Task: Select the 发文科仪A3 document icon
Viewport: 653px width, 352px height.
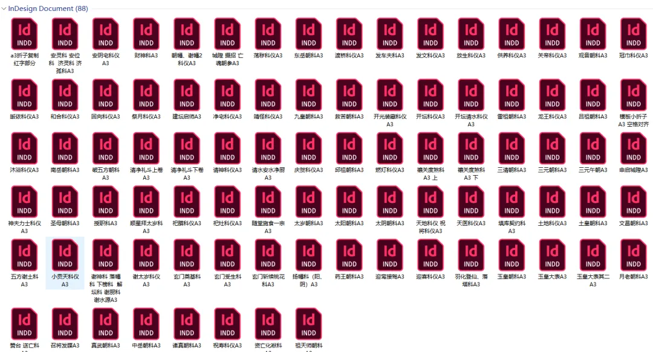Action: click(x=430, y=34)
